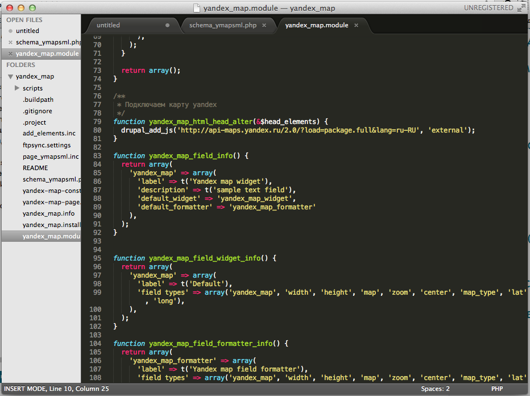Open untitled from Open Files list
Viewport: 530px width, 396px height.
click(27, 31)
